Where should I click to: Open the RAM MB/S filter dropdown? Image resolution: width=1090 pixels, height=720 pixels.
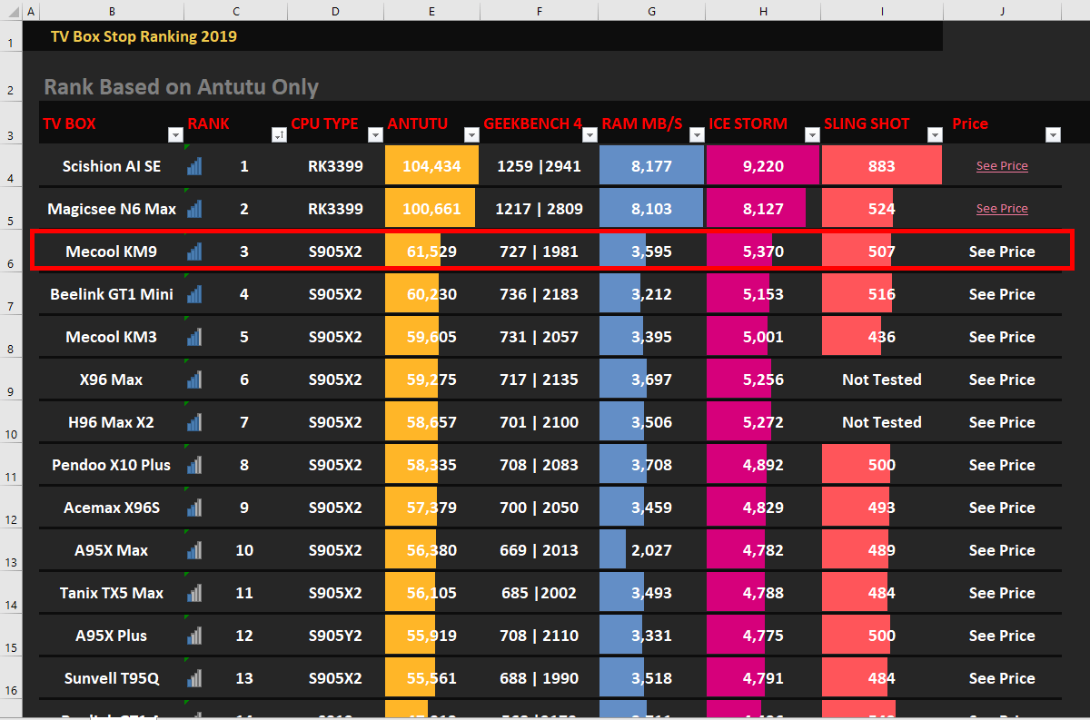coord(697,135)
